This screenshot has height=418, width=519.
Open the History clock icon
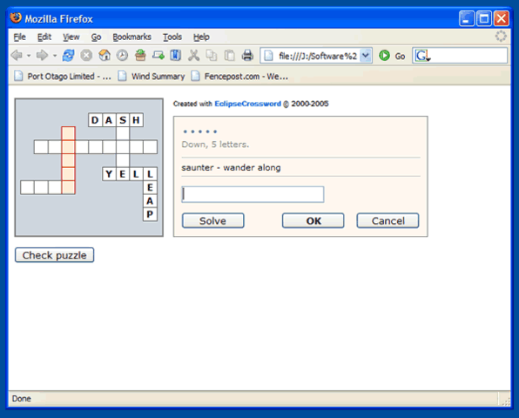point(122,55)
